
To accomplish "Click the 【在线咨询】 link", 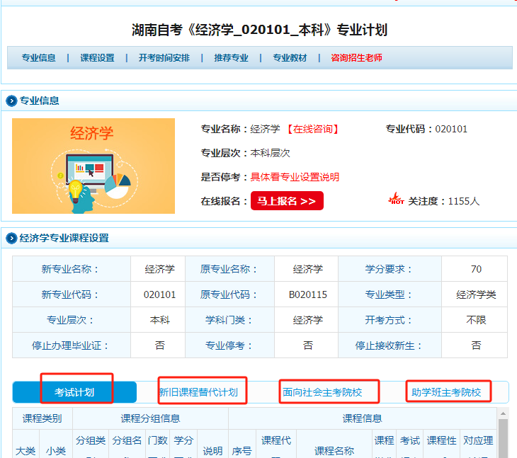I will point(313,129).
